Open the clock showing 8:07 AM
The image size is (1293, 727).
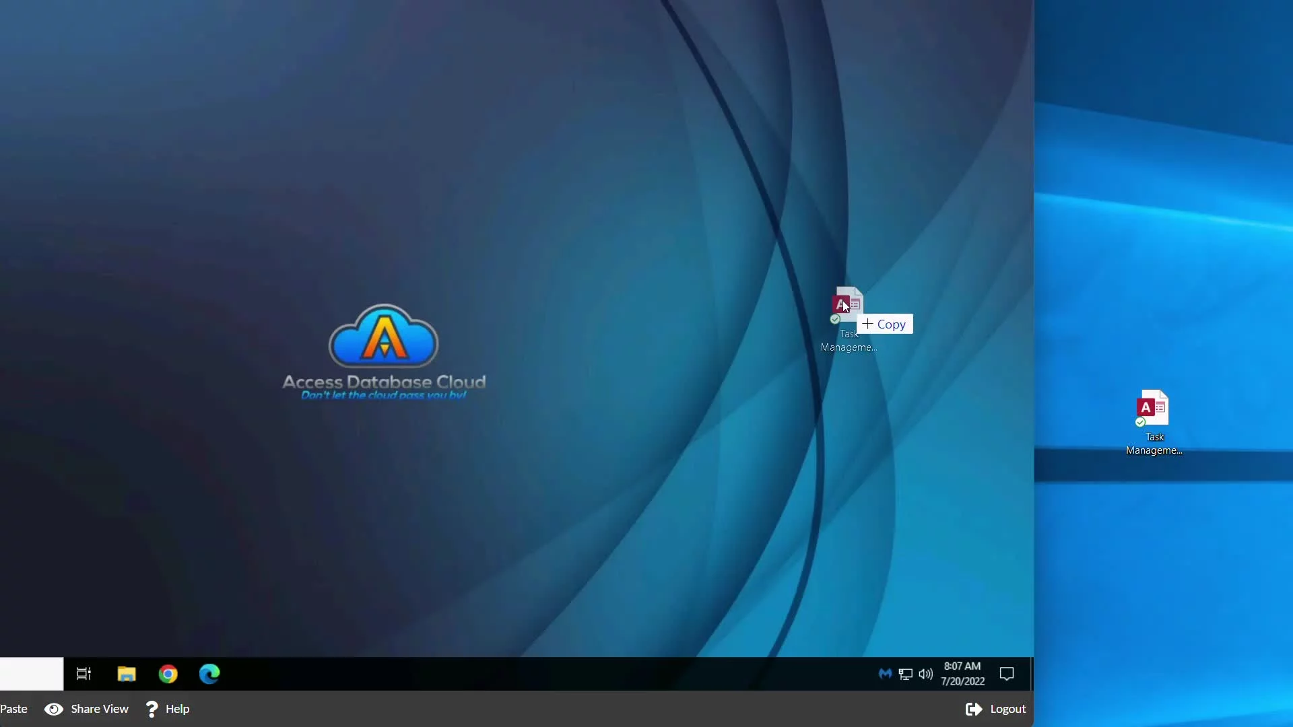pyautogui.click(x=962, y=674)
